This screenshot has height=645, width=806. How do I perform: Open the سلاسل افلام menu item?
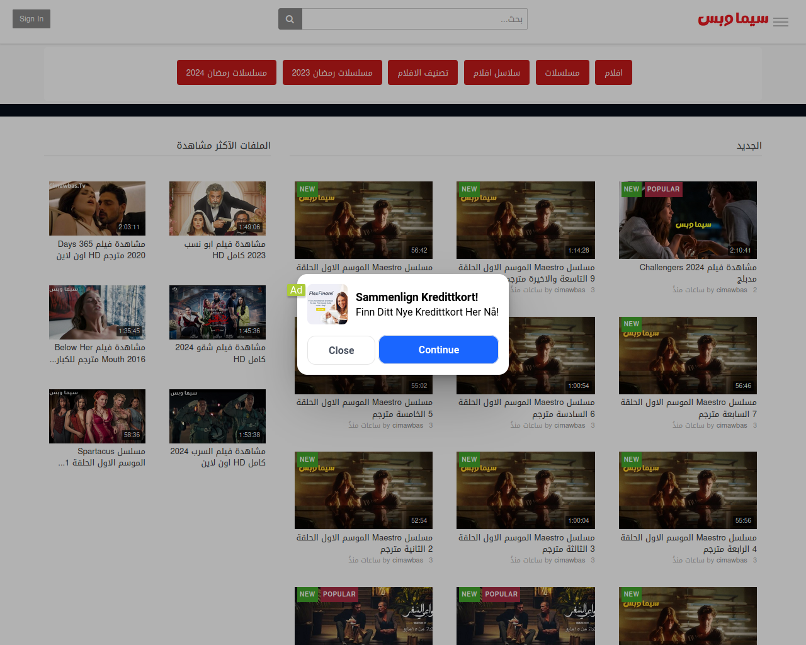[x=497, y=72]
